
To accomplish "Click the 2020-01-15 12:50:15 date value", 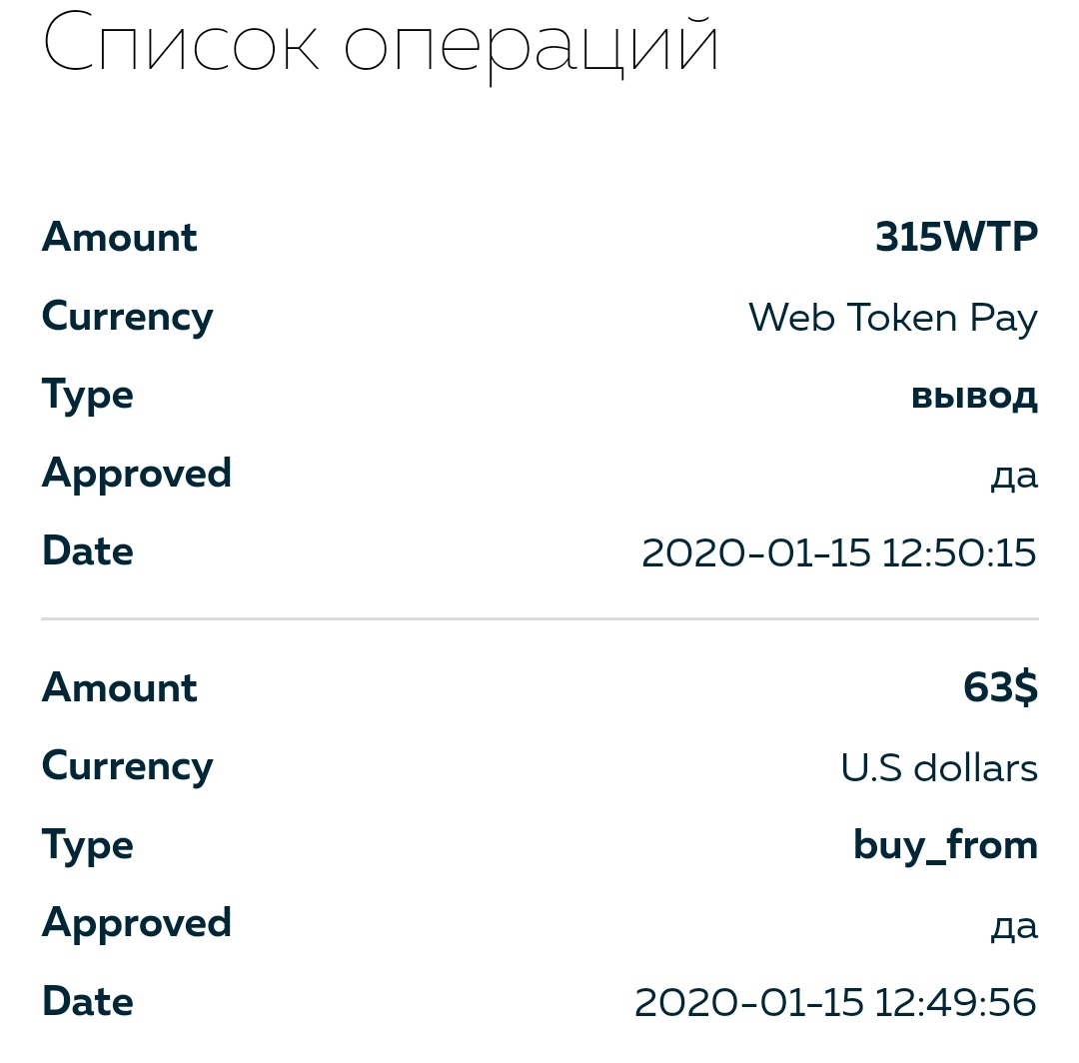I will click(x=838, y=552).
